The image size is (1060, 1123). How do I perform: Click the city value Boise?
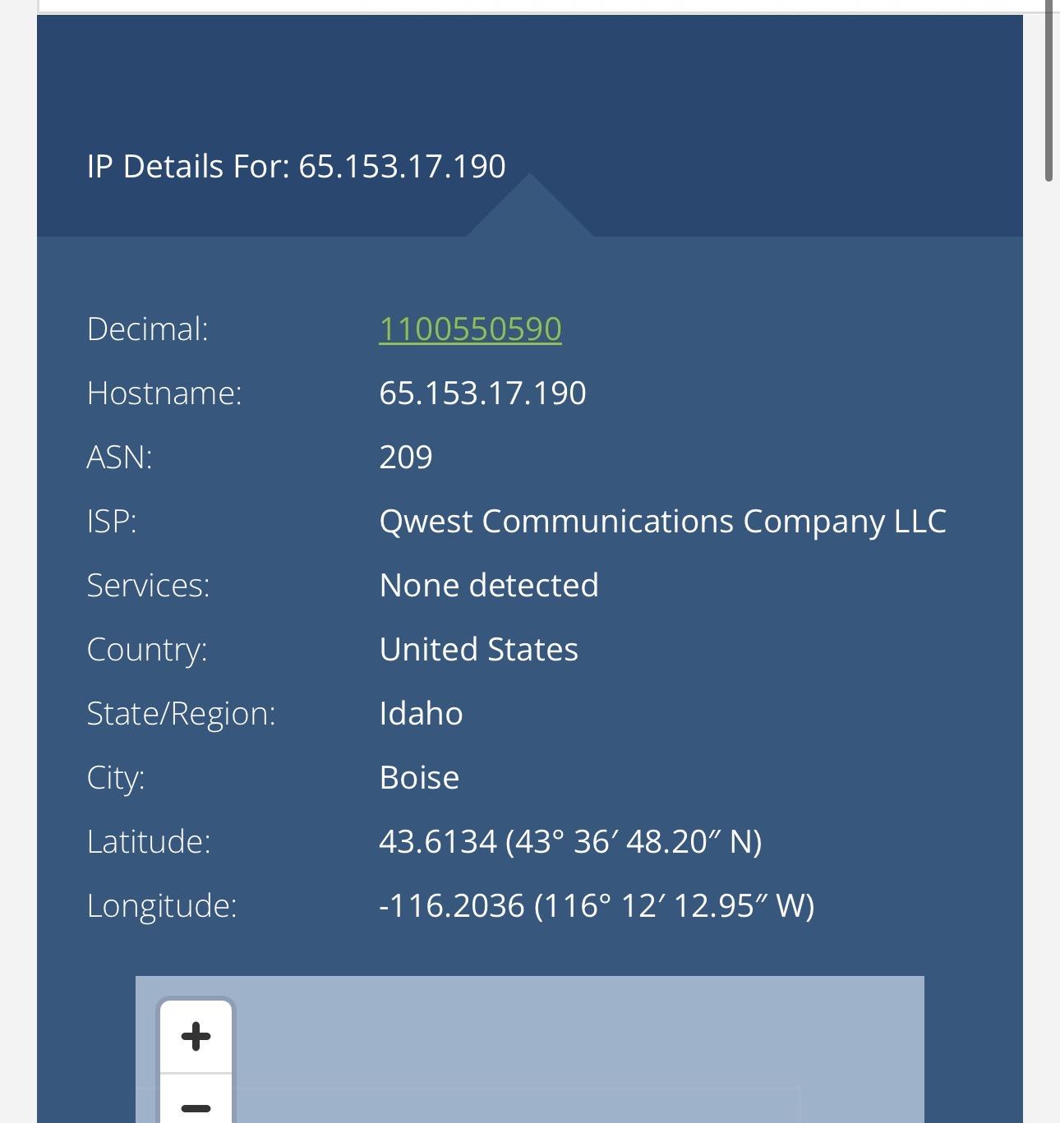pyautogui.click(x=419, y=777)
